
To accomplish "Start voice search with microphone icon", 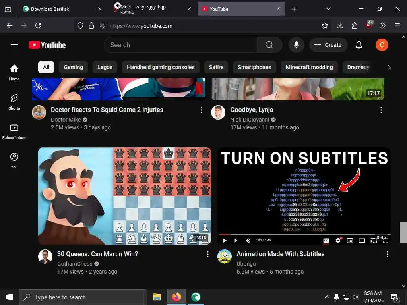I will (x=296, y=45).
